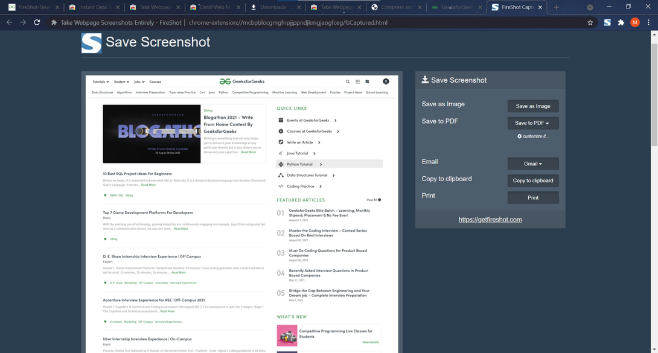Image resolution: width=658 pixels, height=353 pixels.
Task: Expand Student dropdown in captured page
Action: (x=122, y=81)
